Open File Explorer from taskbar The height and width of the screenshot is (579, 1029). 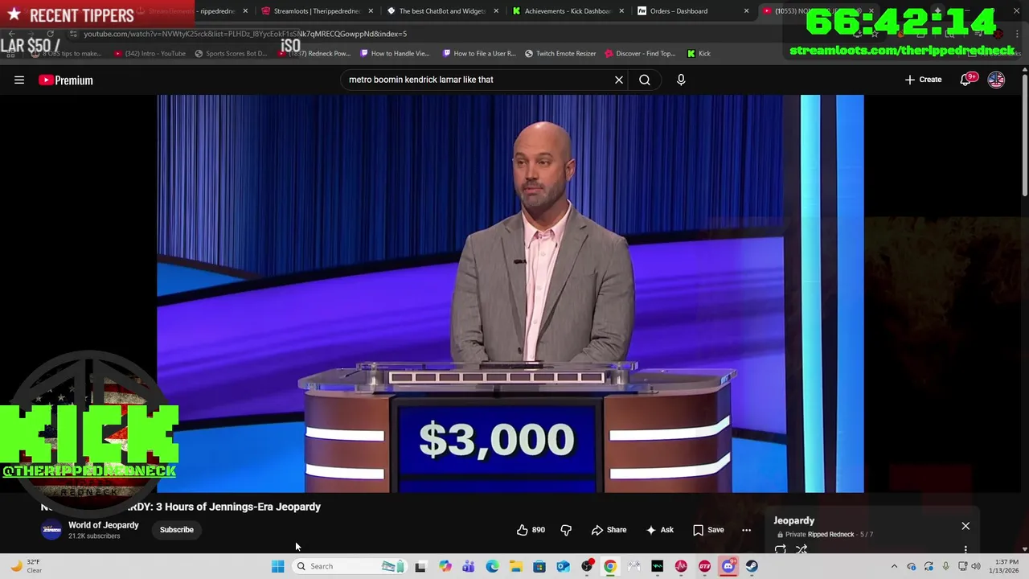pyautogui.click(x=515, y=566)
